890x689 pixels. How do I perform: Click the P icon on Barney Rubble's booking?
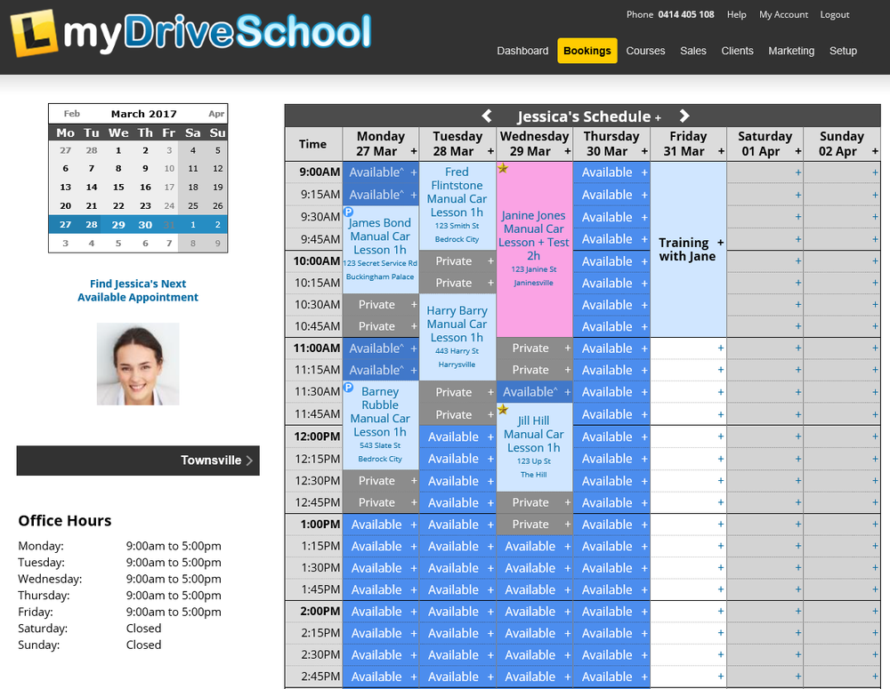[x=348, y=388]
